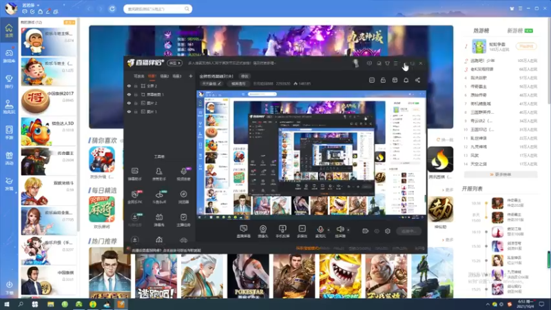This screenshot has width=551, height=310.
Task: Open the 手游 mobile games section in the sidebar
Action: 9,132
